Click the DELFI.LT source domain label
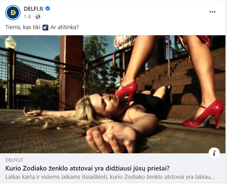227x184 pixels. 14,160
